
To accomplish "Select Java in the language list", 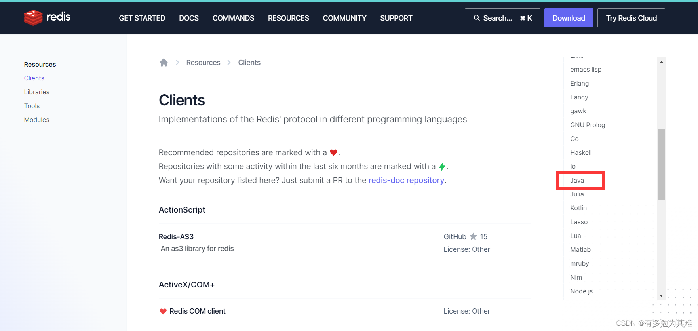I will (577, 180).
